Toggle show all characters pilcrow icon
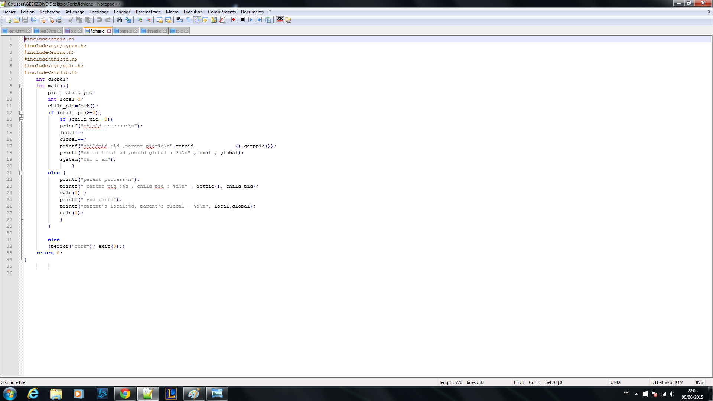This screenshot has width=713, height=401. 188,20
